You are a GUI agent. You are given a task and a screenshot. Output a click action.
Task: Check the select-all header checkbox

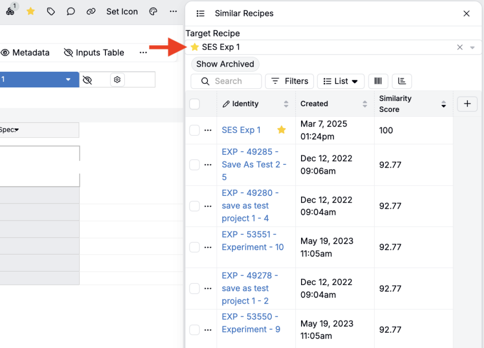(x=195, y=104)
